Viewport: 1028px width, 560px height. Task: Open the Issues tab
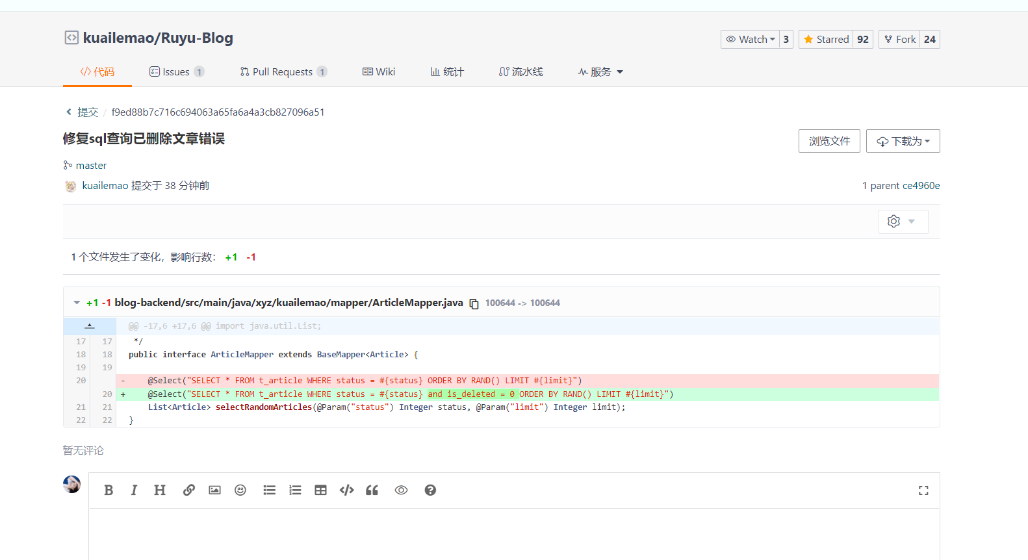click(x=176, y=72)
